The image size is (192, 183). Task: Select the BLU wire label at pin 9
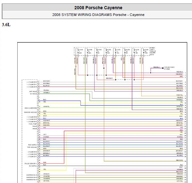(x=45, y=99)
